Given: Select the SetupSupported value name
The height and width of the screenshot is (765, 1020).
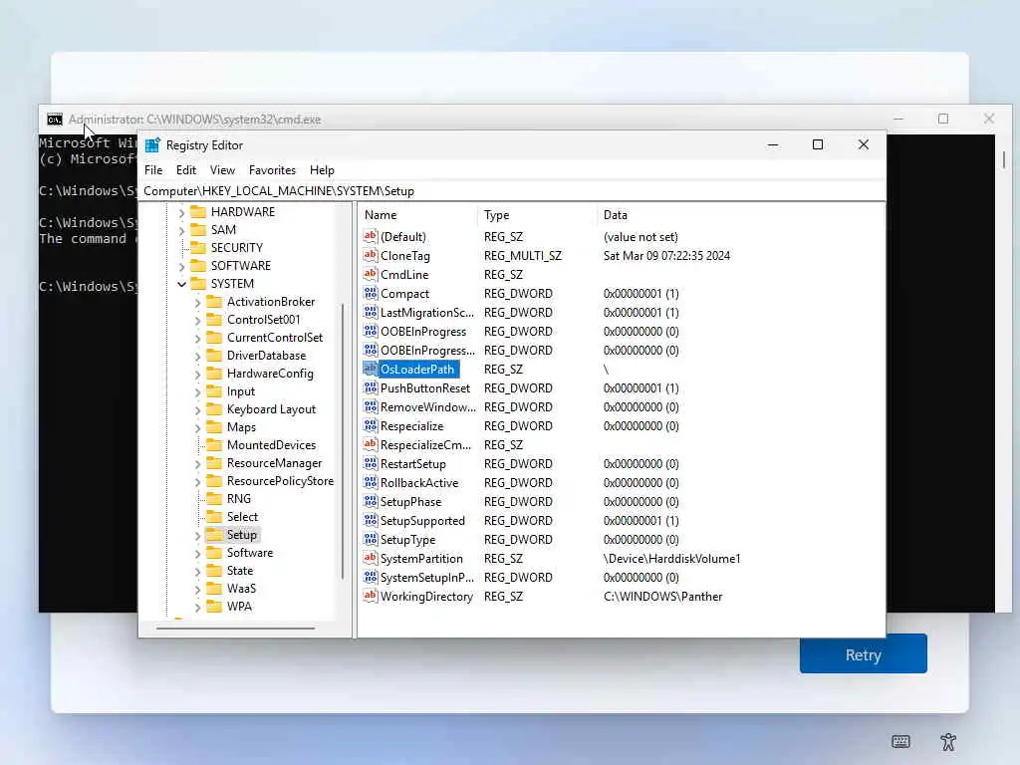Looking at the screenshot, I should pos(422,520).
